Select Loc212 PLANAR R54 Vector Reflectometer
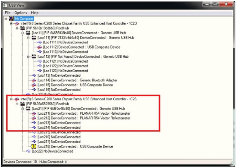The height and width of the screenshot is (167, 236). [84, 118]
